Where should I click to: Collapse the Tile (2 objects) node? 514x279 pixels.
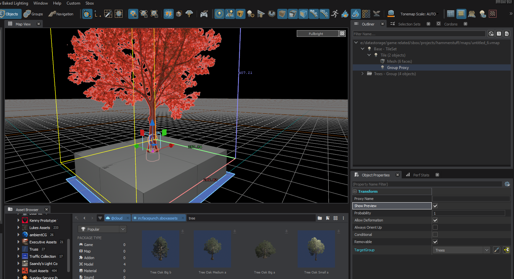point(369,55)
